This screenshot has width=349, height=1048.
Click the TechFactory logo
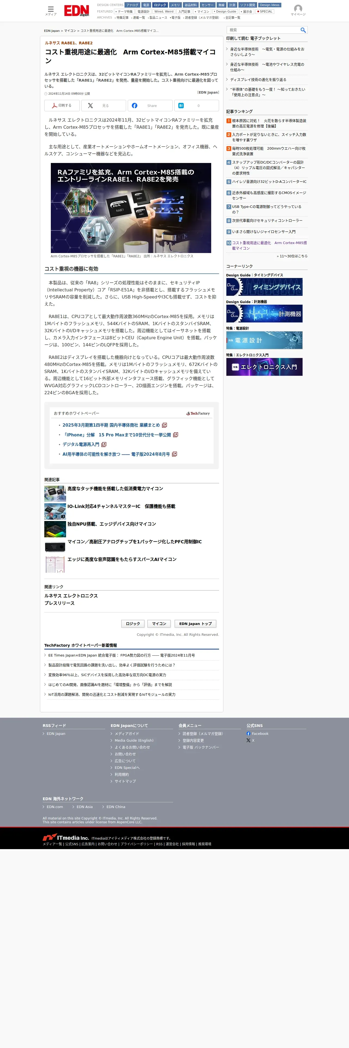(198, 413)
